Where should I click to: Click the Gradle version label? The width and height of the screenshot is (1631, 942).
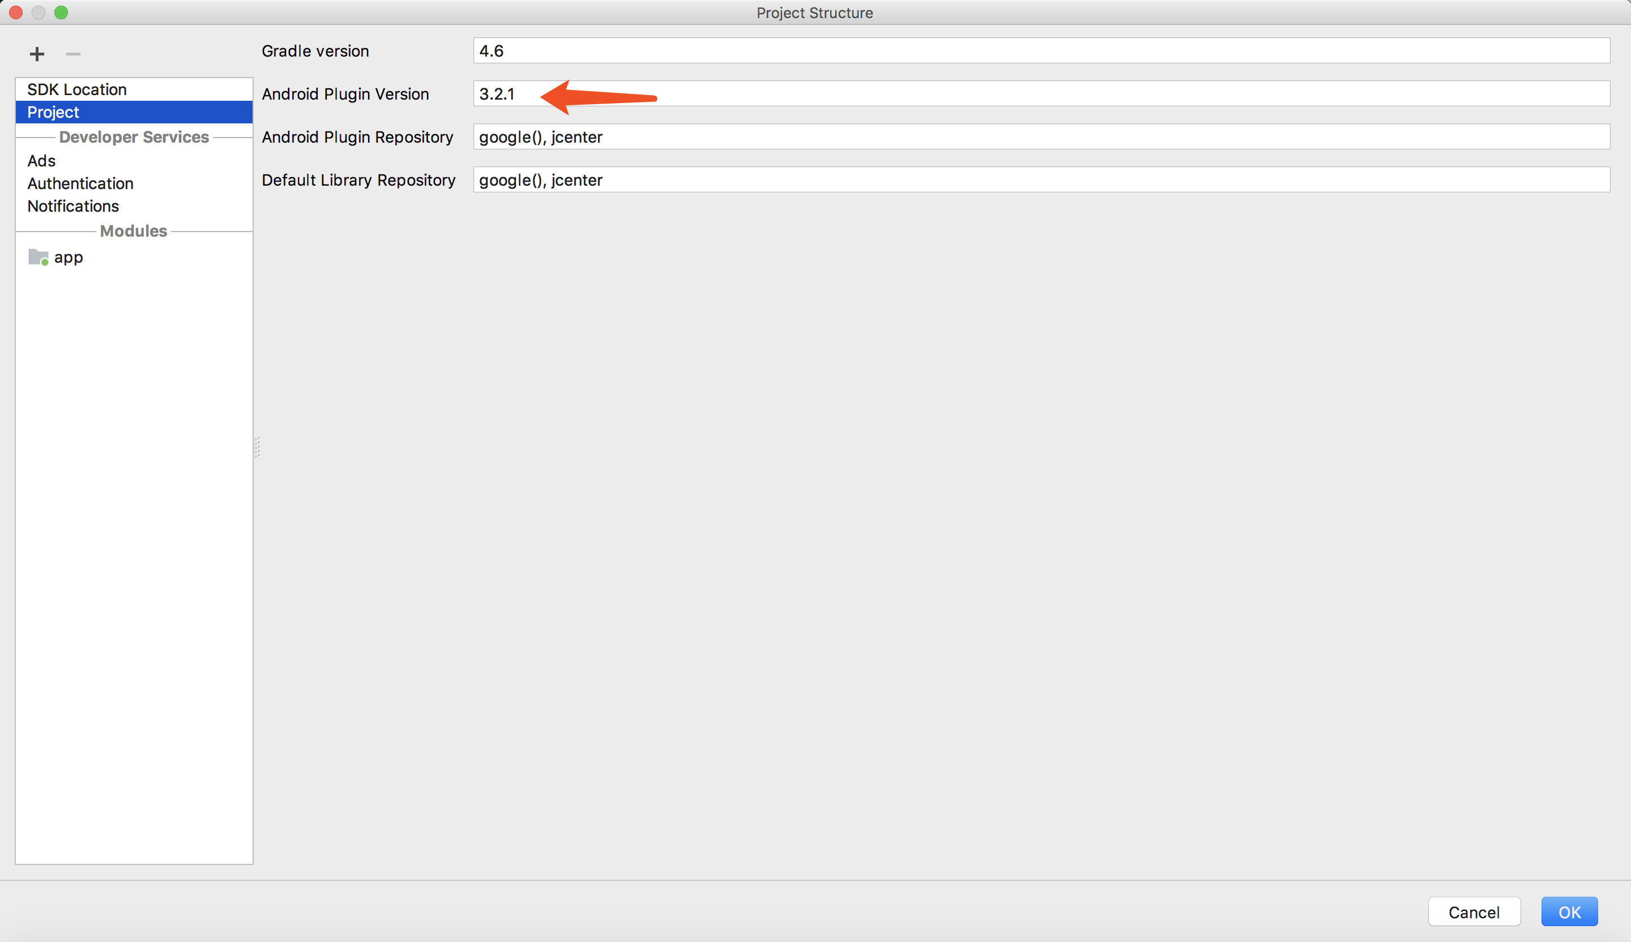pyautogui.click(x=315, y=51)
